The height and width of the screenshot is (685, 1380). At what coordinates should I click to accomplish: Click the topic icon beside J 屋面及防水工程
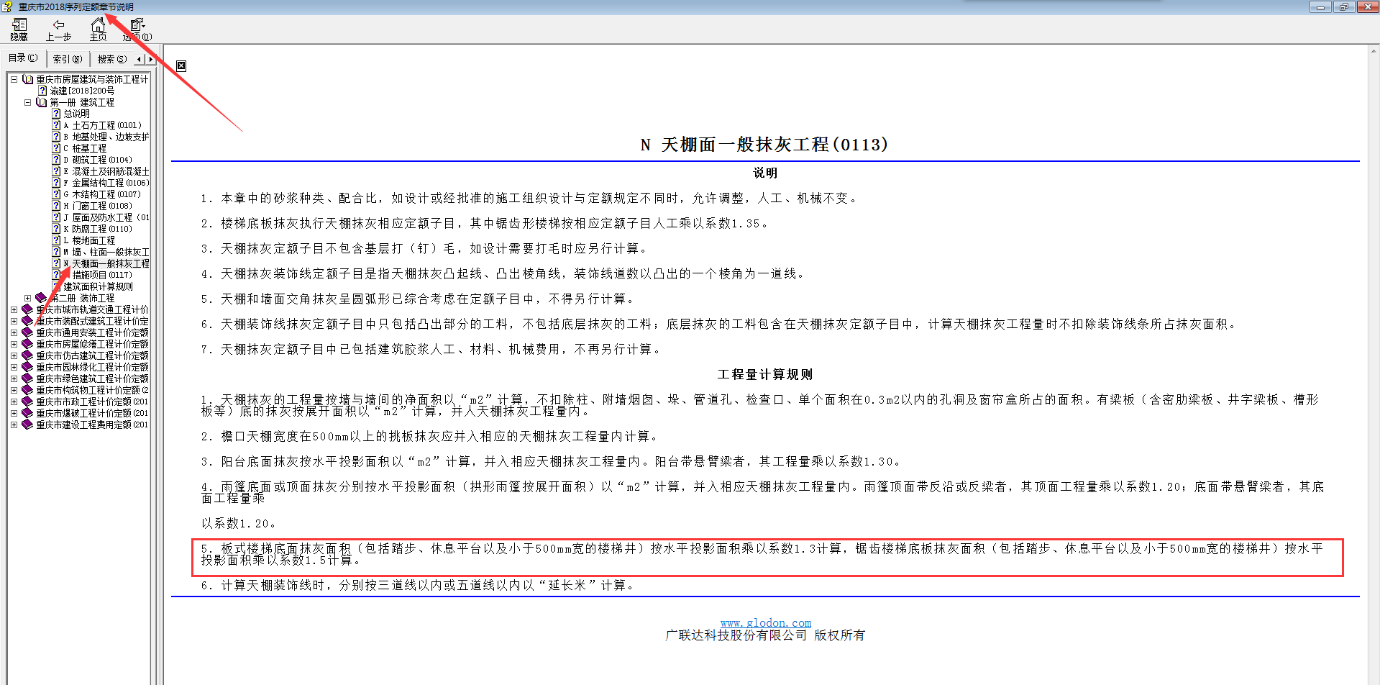click(x=56, y=217)
